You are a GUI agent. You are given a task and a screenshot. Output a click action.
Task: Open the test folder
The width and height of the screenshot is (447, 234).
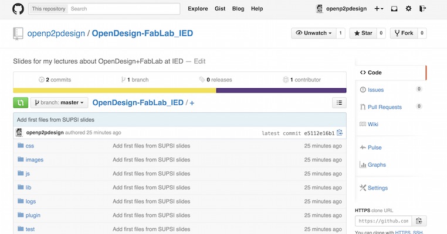coord(31,229)
